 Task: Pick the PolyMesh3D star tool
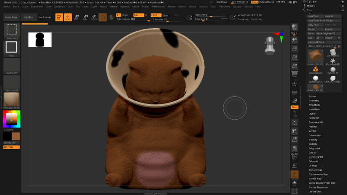pyautogui.click(x=333, y=62)
